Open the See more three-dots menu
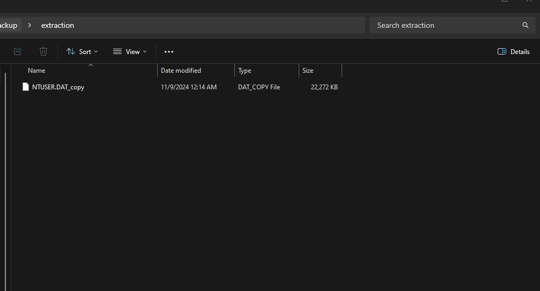540x291 pixels. 169,51
